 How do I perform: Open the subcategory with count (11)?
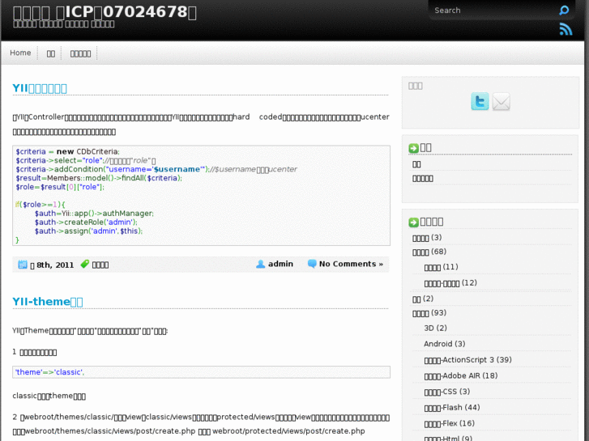click(441, 267)
